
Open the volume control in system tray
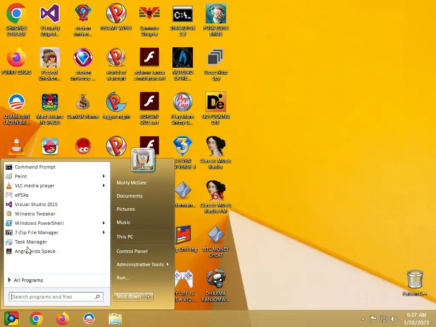pos(393,318)
